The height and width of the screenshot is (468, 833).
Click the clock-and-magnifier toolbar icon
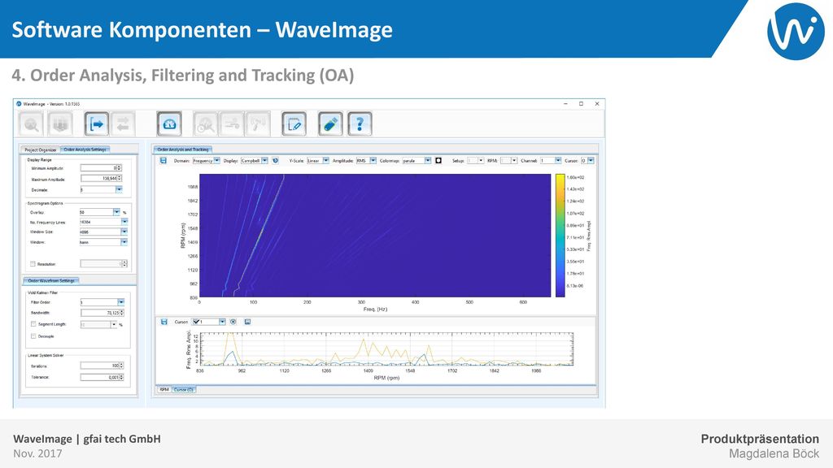(206, 124)
